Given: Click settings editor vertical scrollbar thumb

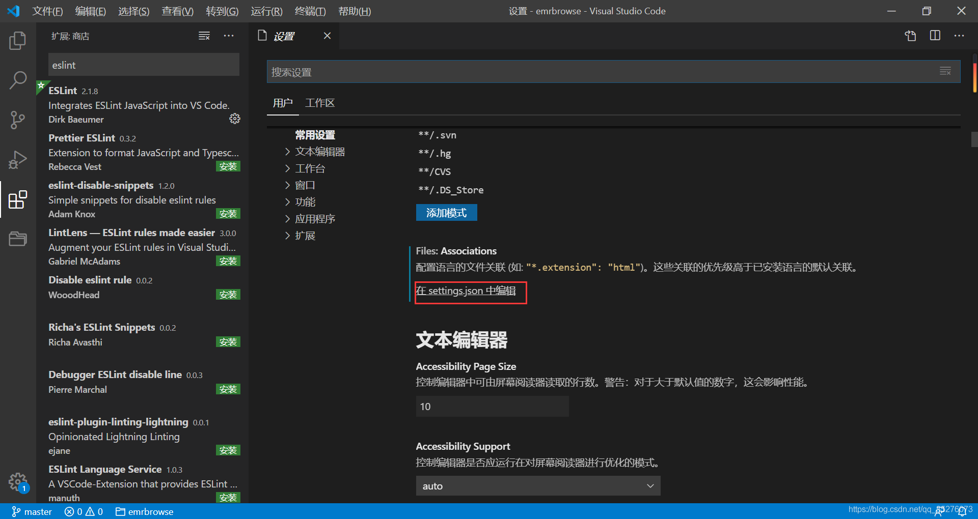Looking at the screenshot, I should [x=974, y=139].
